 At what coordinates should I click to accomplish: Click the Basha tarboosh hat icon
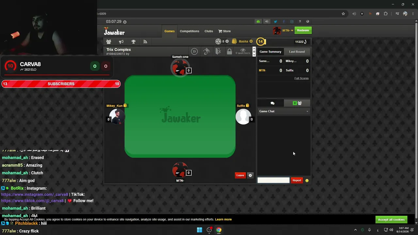tap(234, 41)
